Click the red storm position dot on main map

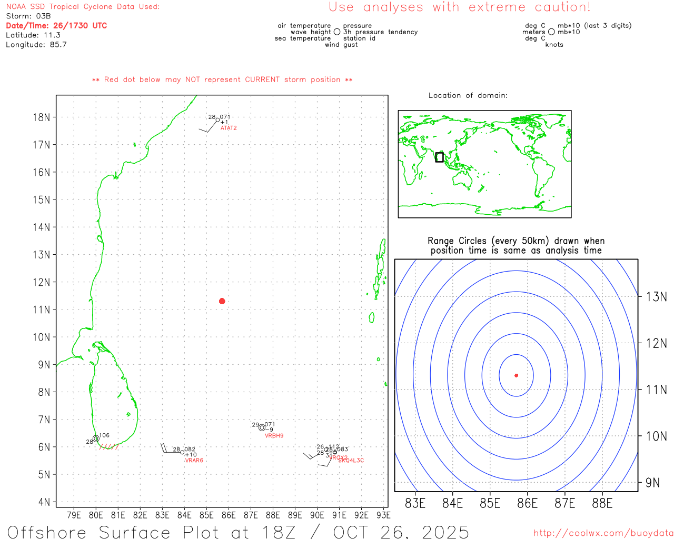[222, 301]
